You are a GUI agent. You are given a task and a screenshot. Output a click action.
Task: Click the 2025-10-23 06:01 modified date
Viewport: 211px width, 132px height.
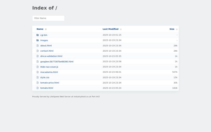pos(112,72)
